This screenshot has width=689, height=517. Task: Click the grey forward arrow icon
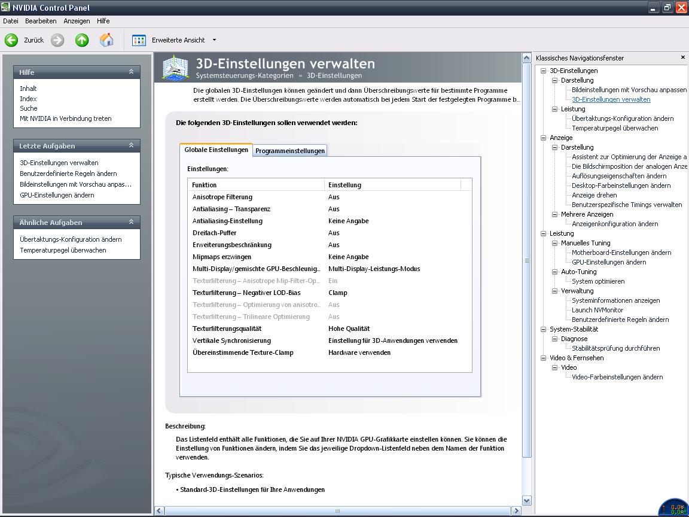click(57, 40)
